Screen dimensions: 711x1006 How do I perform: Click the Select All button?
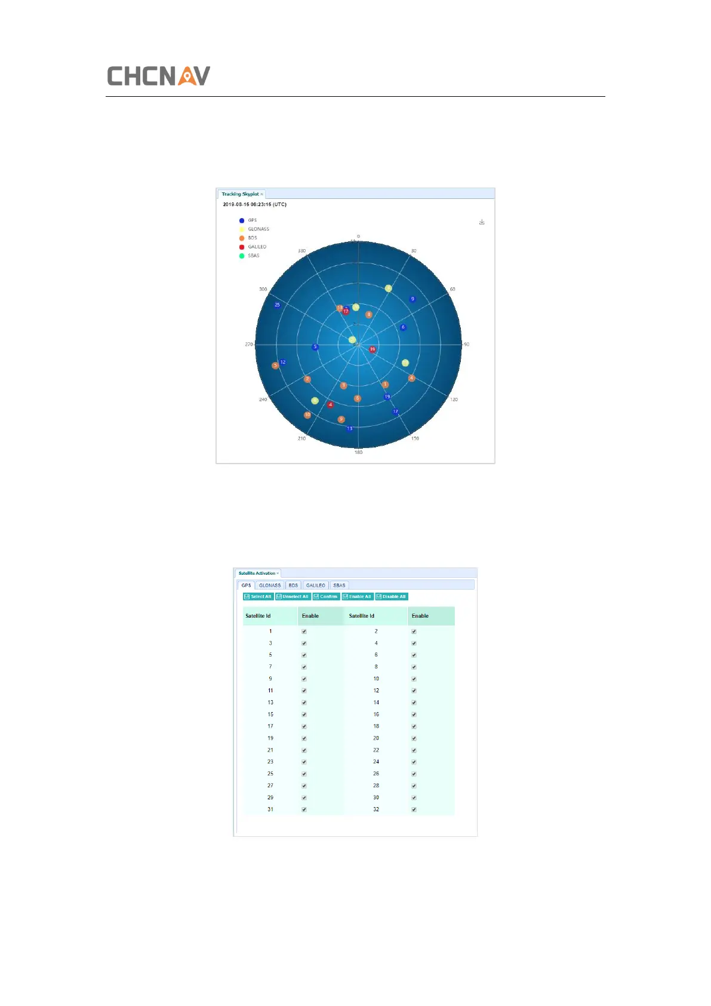pyautogui.click(x=258, y=597)
